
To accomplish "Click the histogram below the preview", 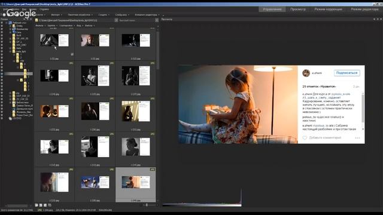I will 202,198.
